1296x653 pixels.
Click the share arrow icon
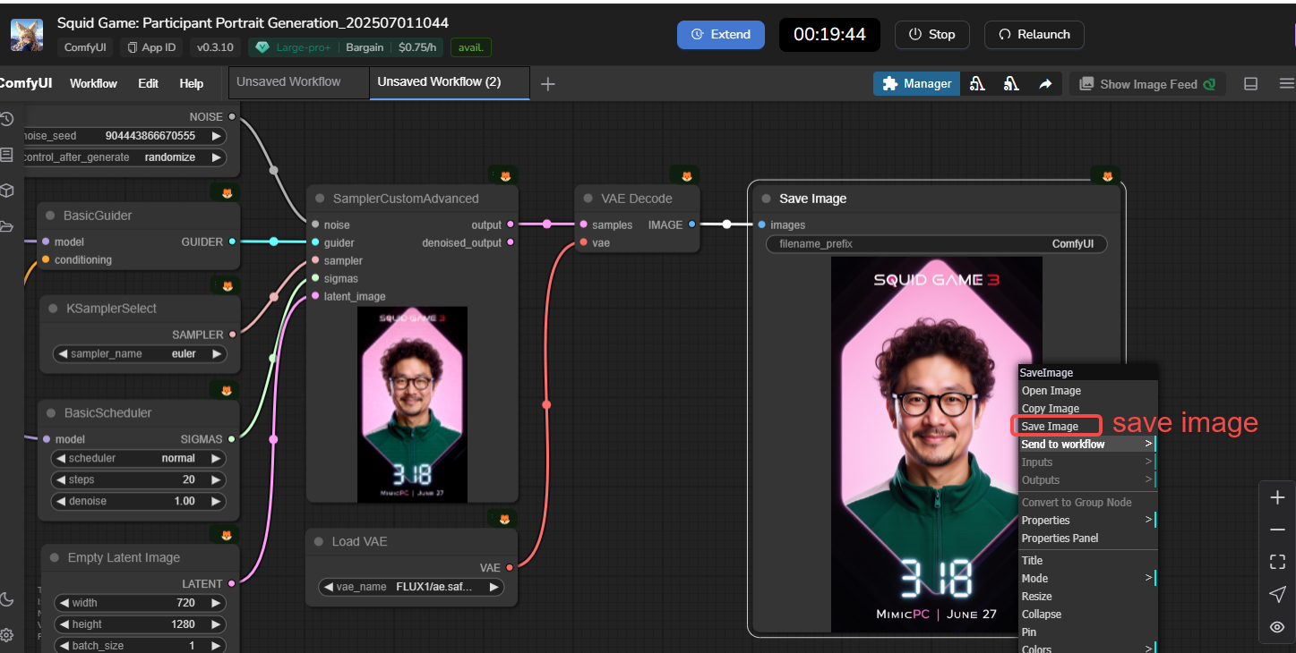1045,83
